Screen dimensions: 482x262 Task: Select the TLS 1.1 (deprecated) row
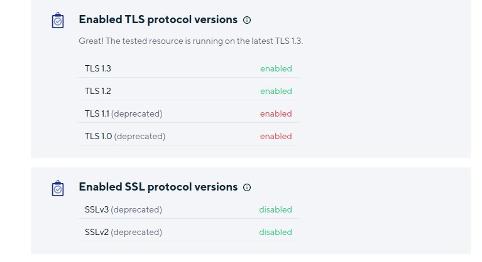[x=189, y=113]
